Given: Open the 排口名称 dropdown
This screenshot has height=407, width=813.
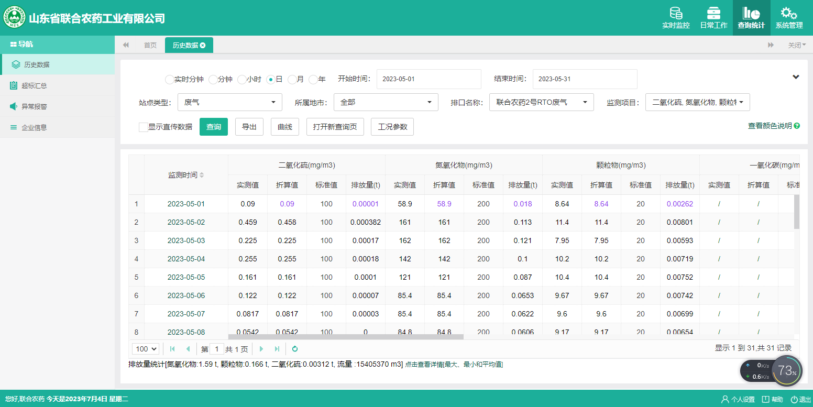Looking at the screenshot, I should (542, 102).
